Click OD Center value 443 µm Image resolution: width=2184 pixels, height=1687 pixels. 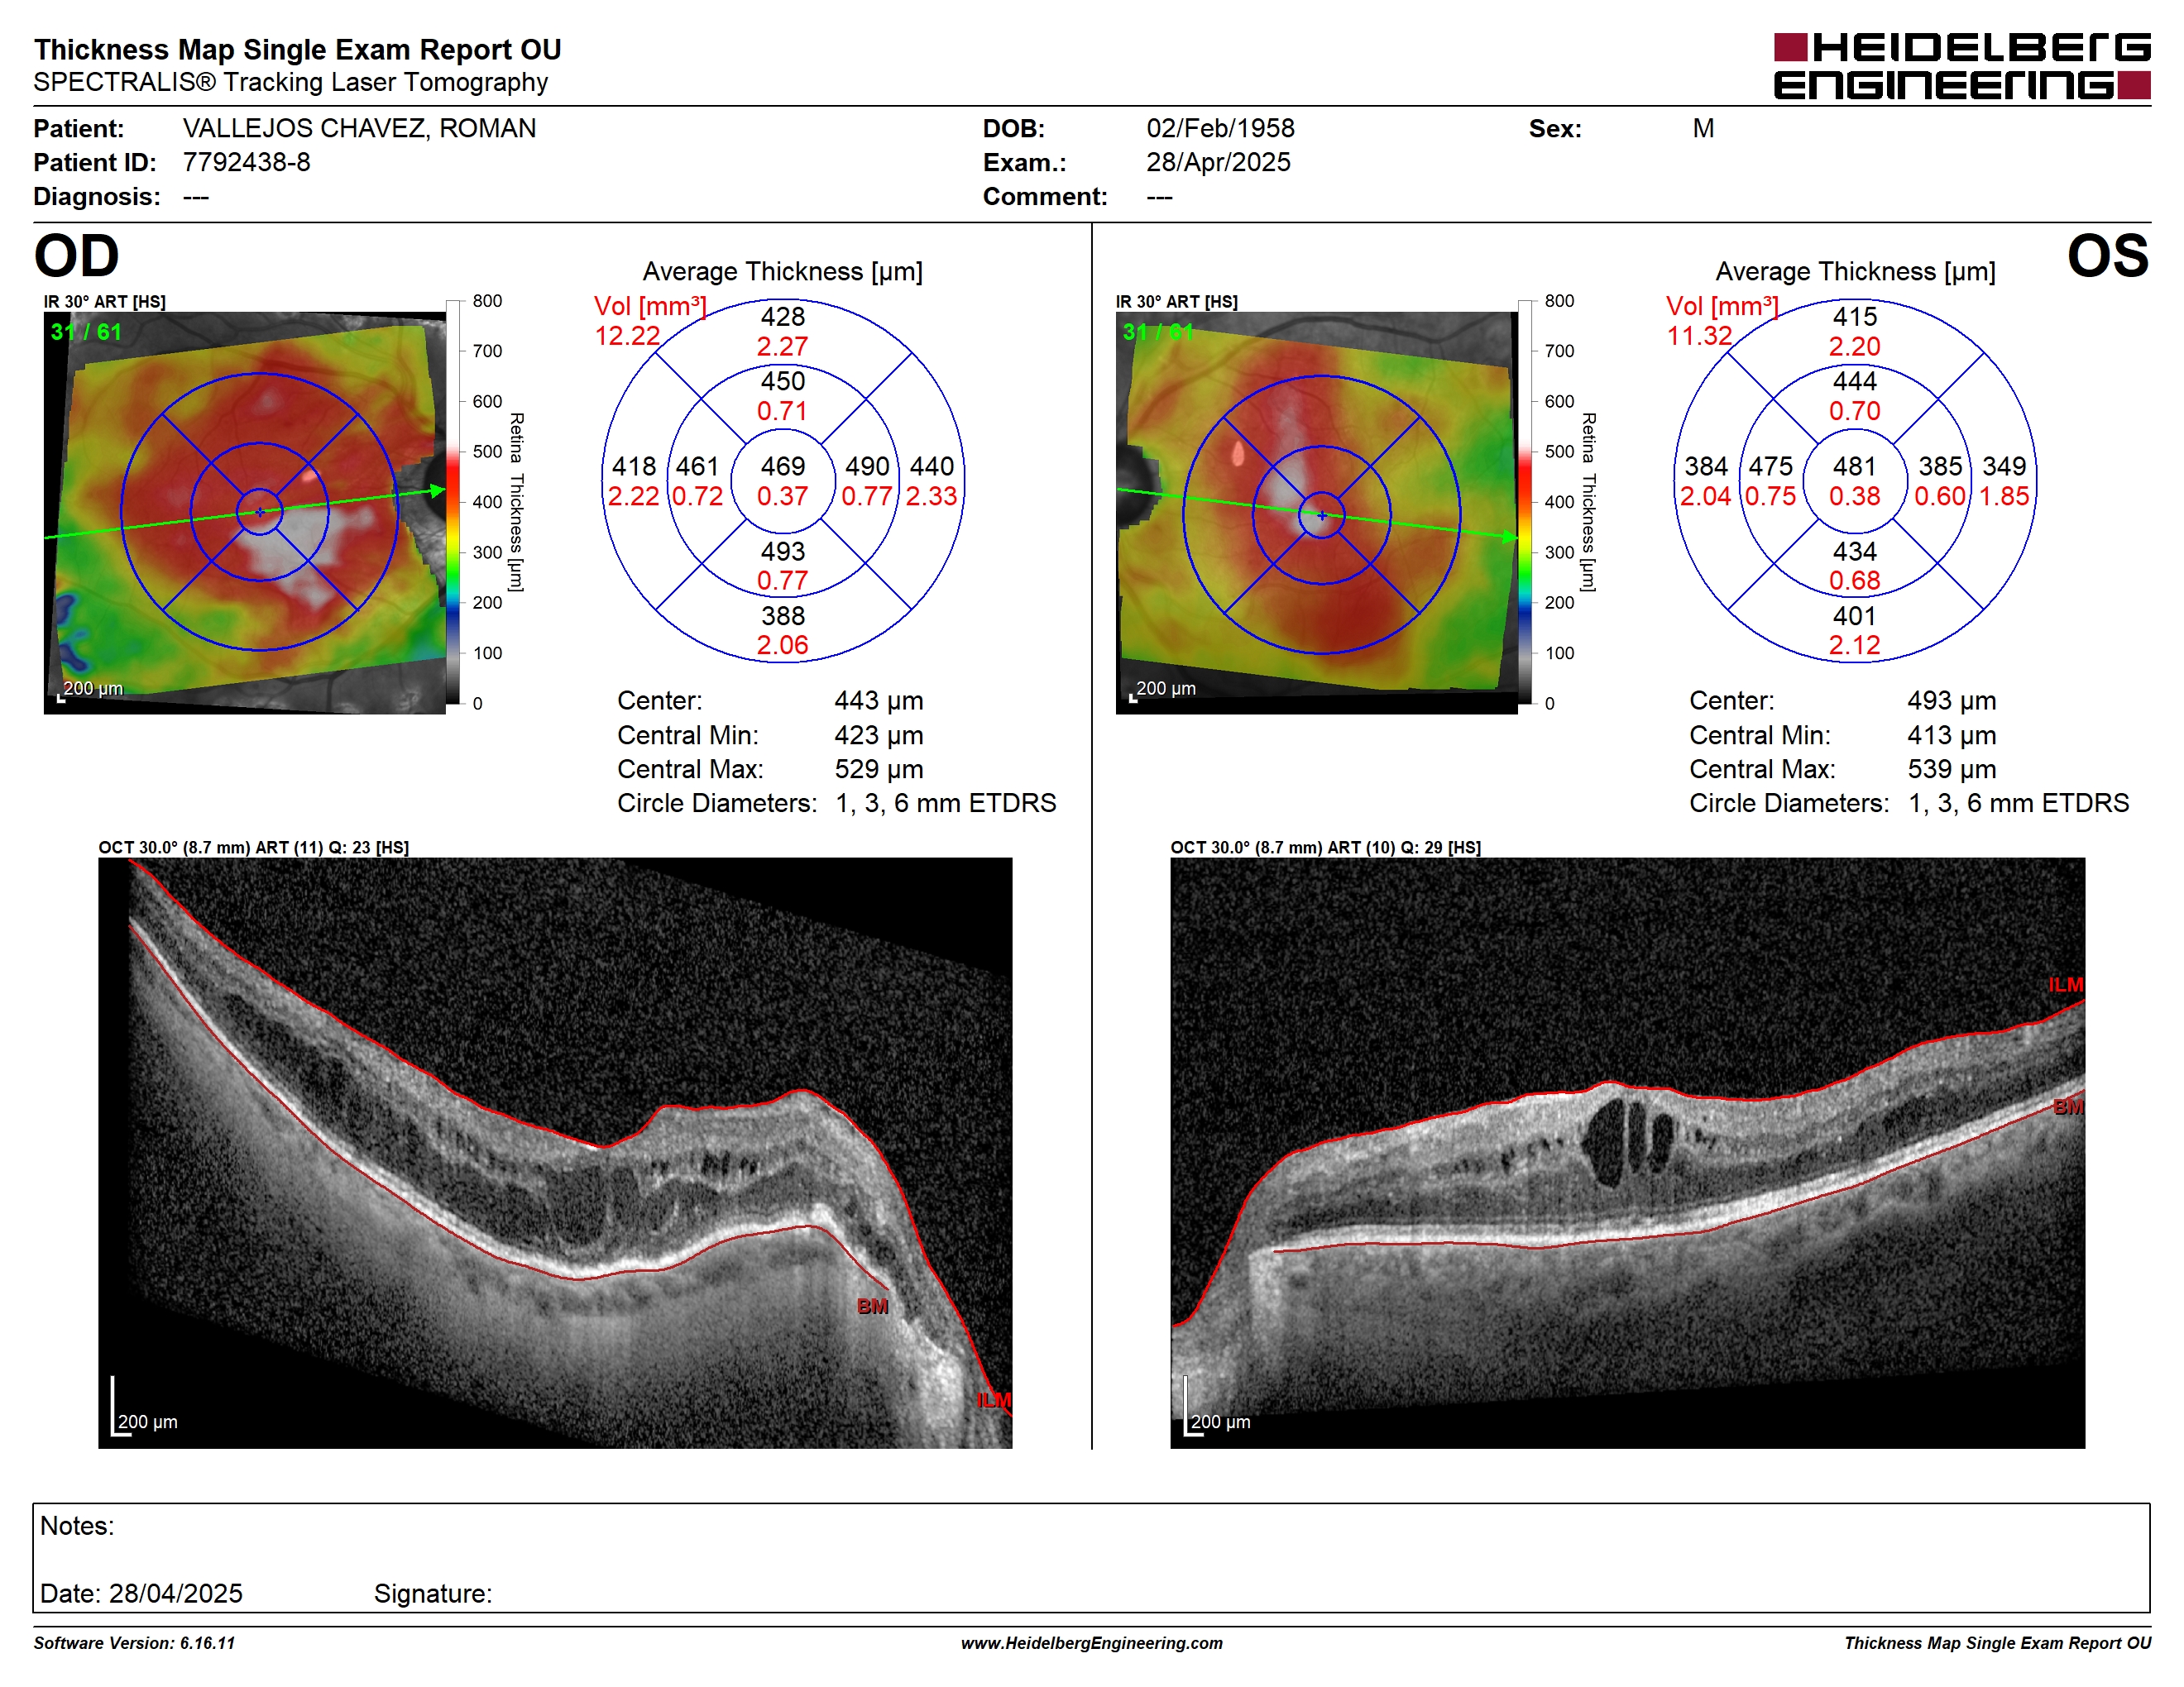tap(879, 700)
